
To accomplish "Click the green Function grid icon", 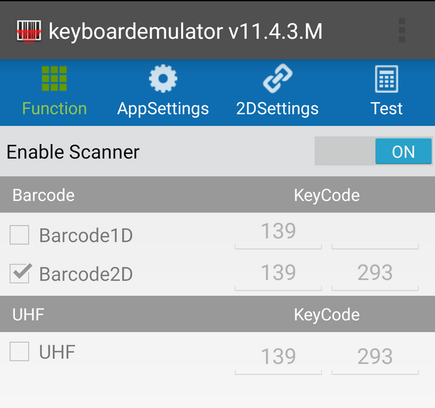I will click(x=54, y=78).
